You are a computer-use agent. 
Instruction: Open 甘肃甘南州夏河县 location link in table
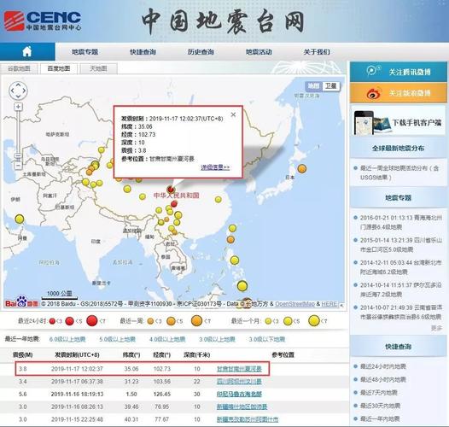pos(239,369)
